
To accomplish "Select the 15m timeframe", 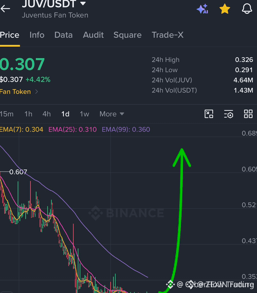I will point(7,114).
